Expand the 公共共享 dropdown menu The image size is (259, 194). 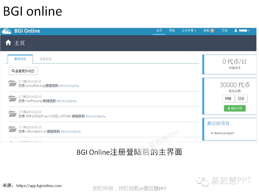click(189, 31)
